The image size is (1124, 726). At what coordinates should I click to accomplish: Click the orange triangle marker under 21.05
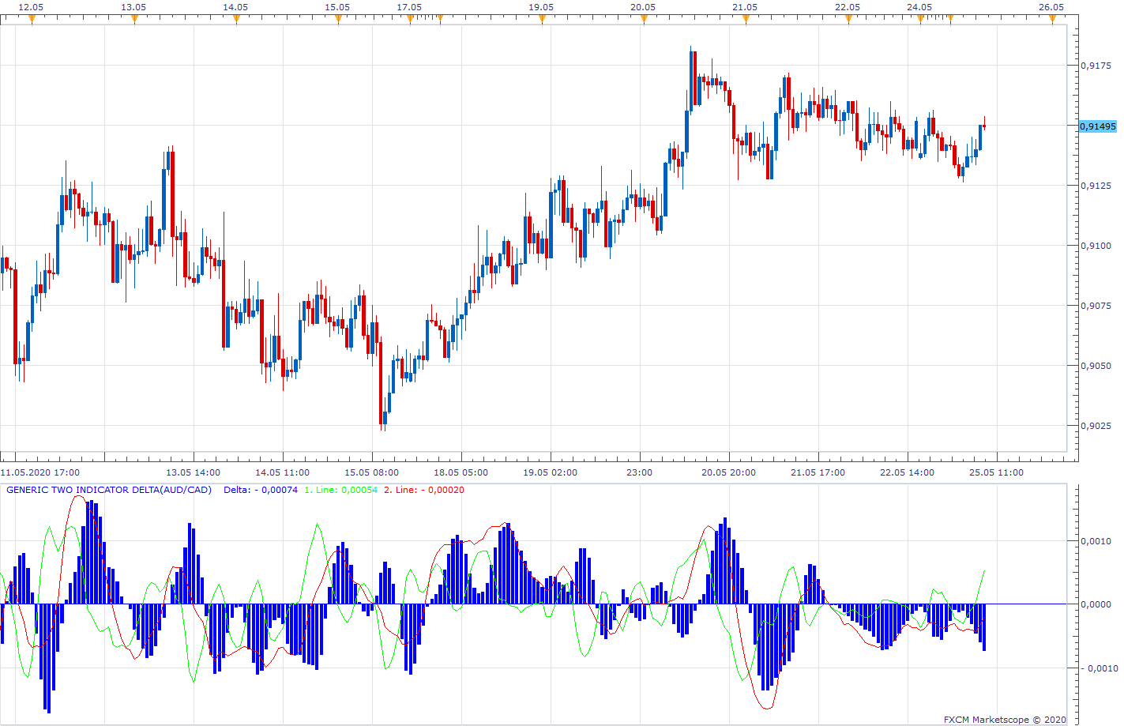click(x=746, y=20)
